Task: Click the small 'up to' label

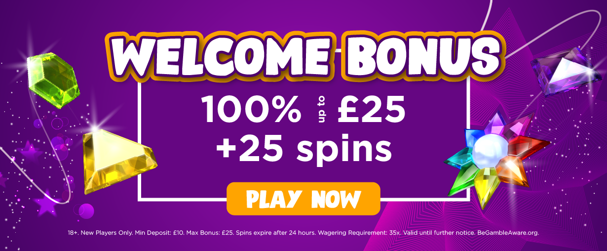Action: [319, 109]
